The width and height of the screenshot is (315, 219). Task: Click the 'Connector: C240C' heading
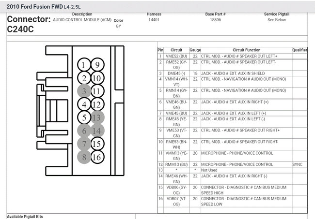(29, 24)
